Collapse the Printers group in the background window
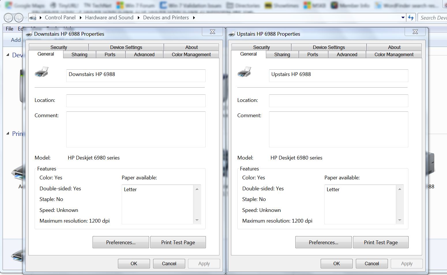Image resolution: width=447 pixels, height=275 pixels. coord(8,133)
